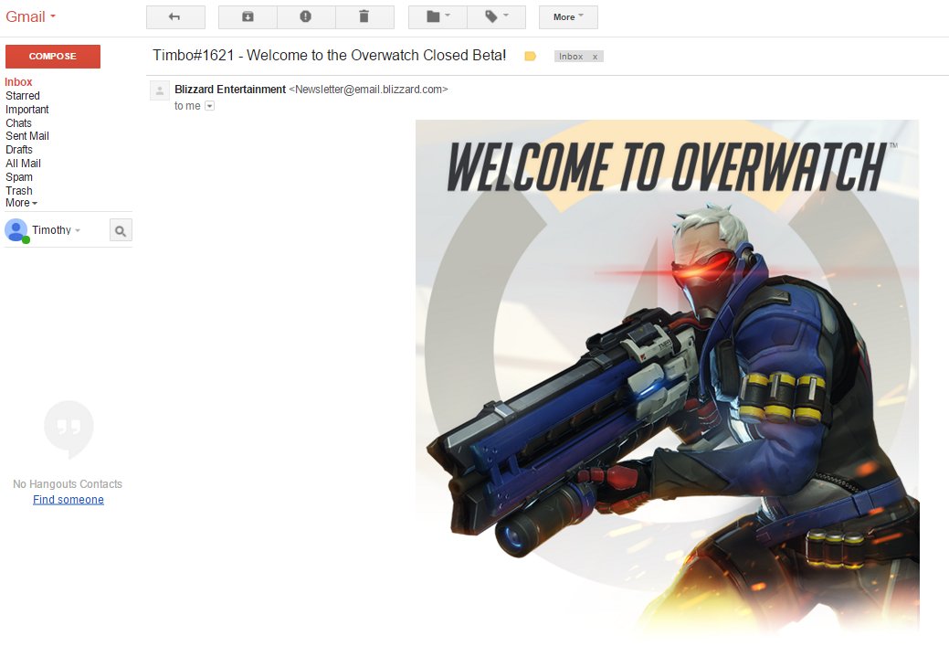Click the Welcome to Overwatch banner image

(x=667, y=378)
